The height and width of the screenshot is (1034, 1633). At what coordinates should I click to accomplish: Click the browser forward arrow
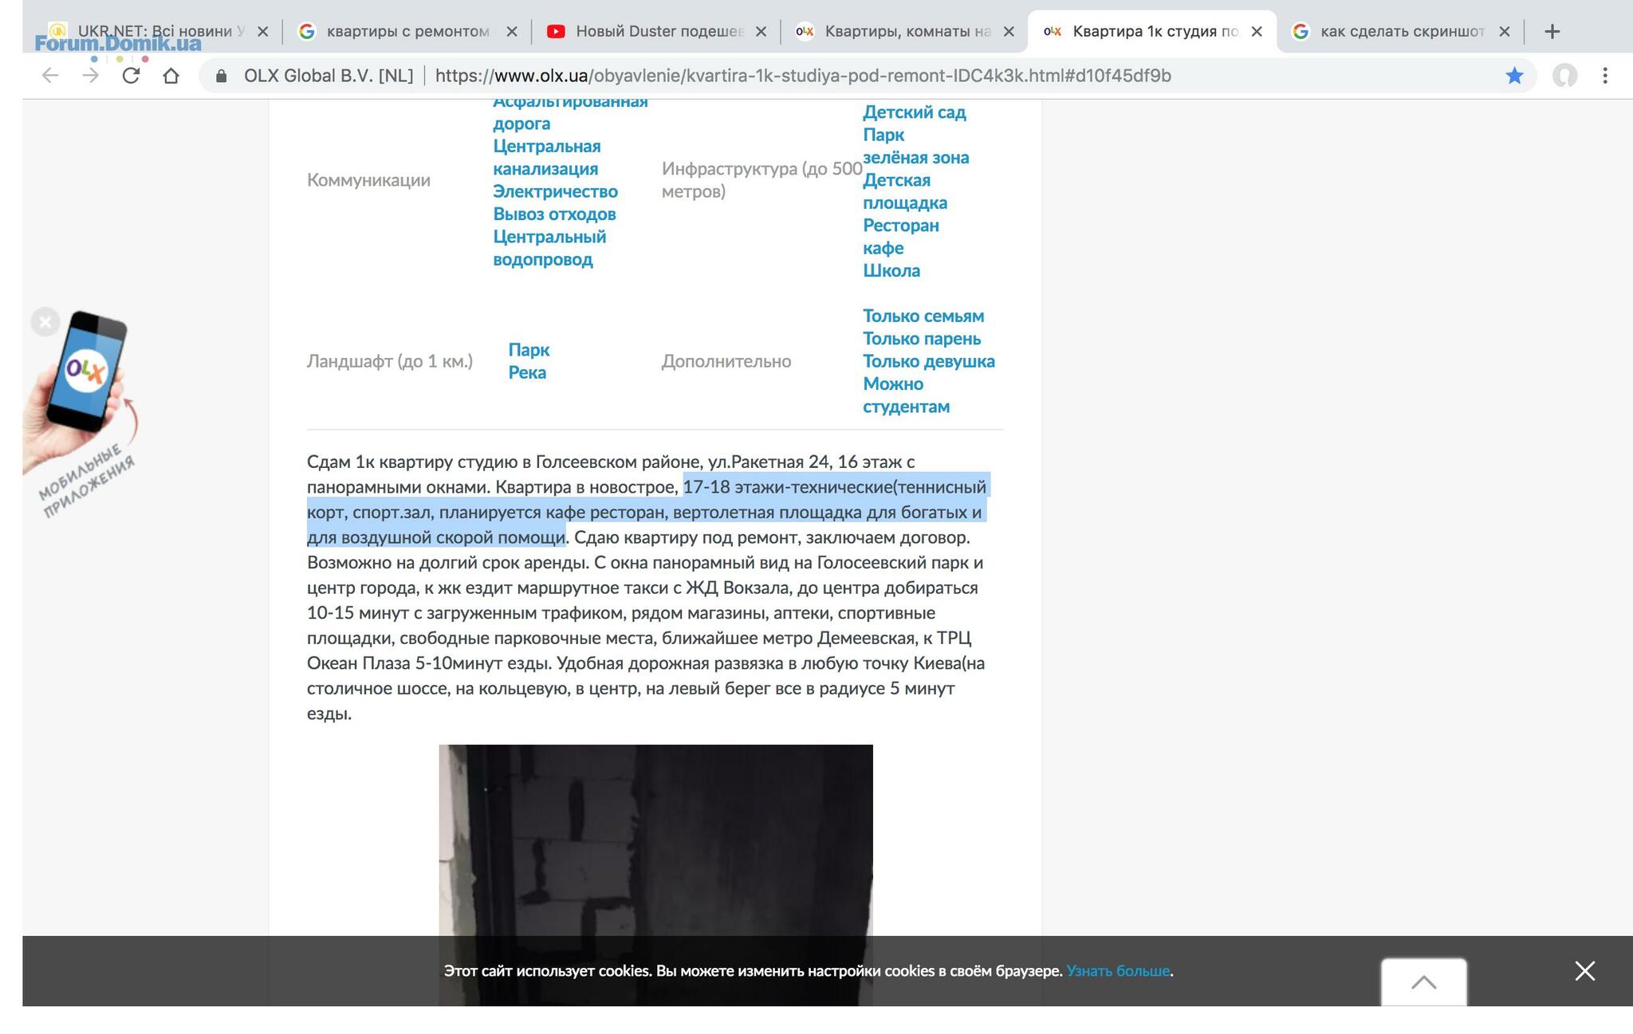91,76
